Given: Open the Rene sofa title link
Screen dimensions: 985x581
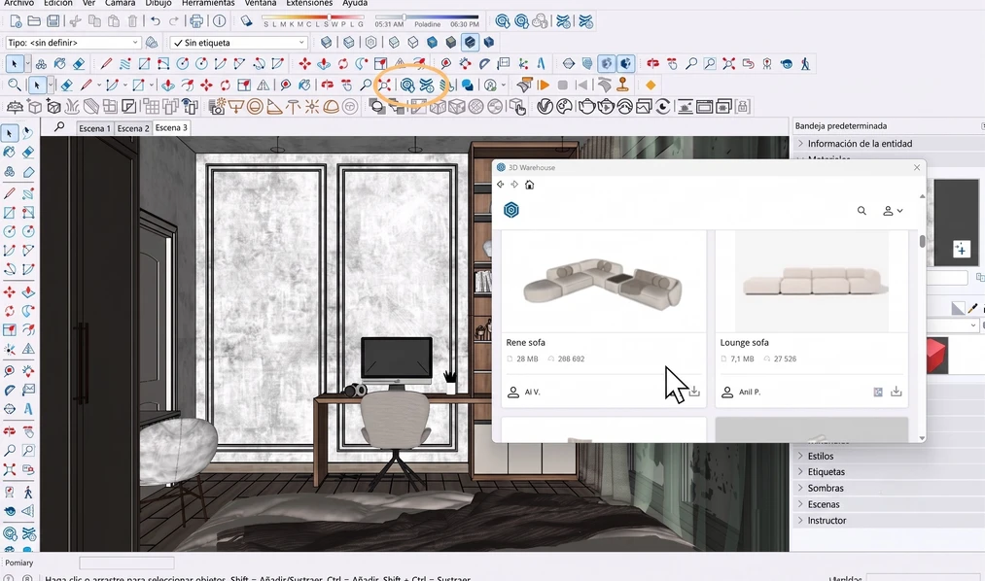Looking at the screenshot, I should pyautogui.click(x=526, y=343).
